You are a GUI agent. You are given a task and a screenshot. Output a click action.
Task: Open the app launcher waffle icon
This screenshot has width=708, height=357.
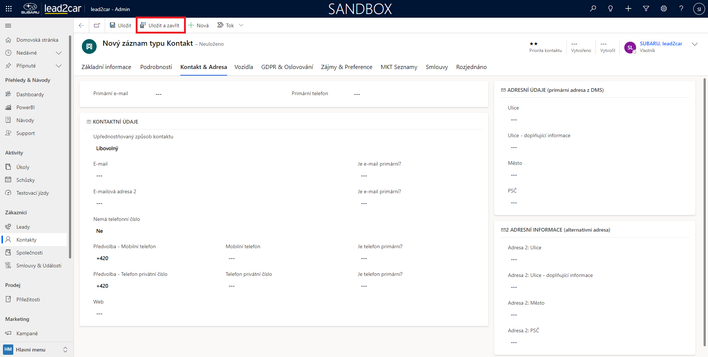click(8, 9)
